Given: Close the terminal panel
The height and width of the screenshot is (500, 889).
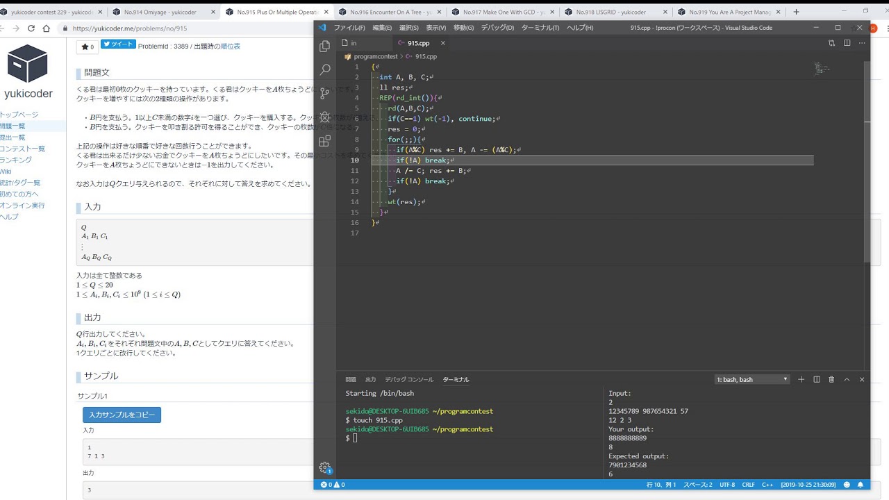Looking at the screenshot, I should coord(862,379).
